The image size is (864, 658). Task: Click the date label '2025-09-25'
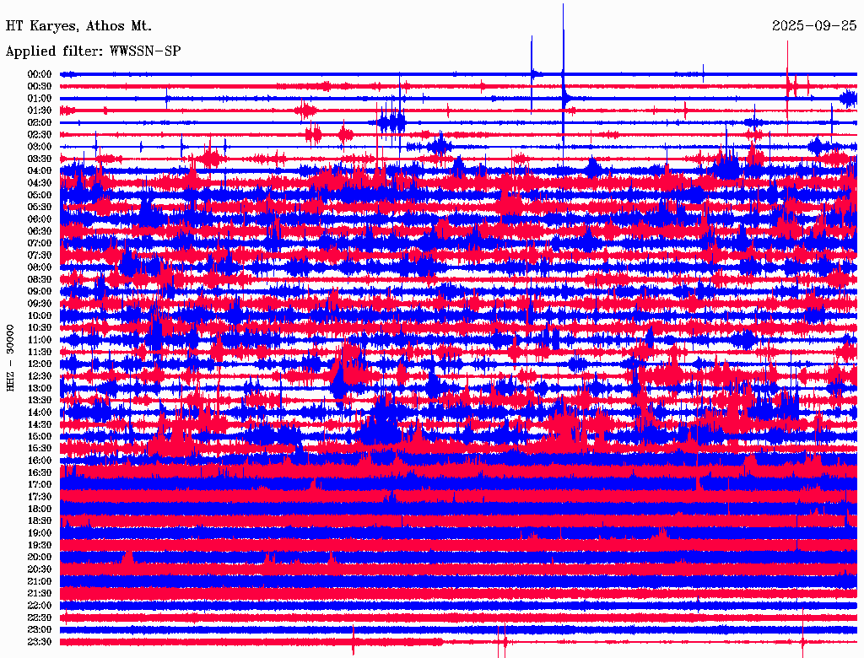click(x=814, y=26)
